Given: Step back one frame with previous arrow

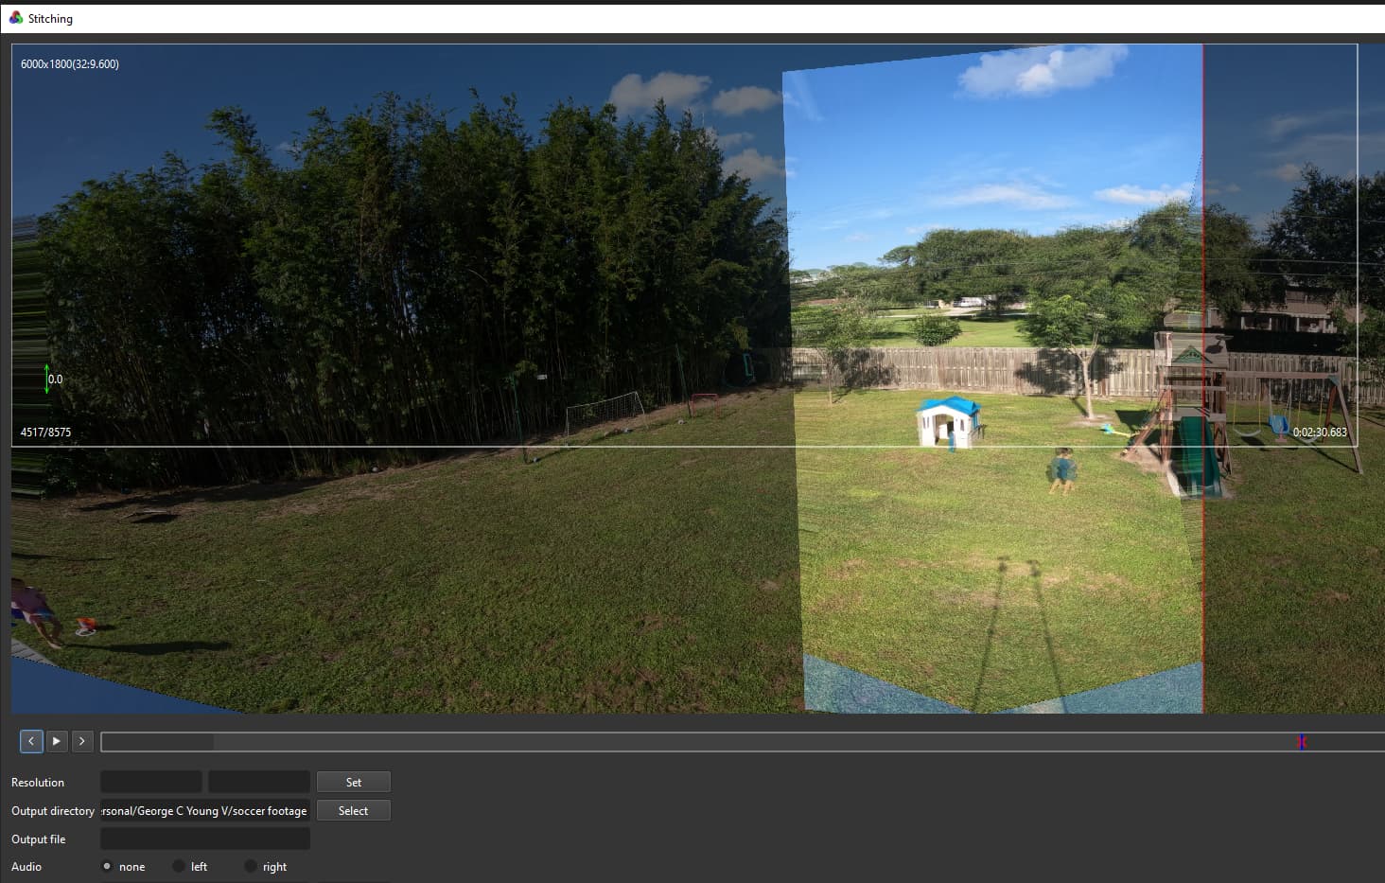Looking at the screenshot, I should coord(31,741).
